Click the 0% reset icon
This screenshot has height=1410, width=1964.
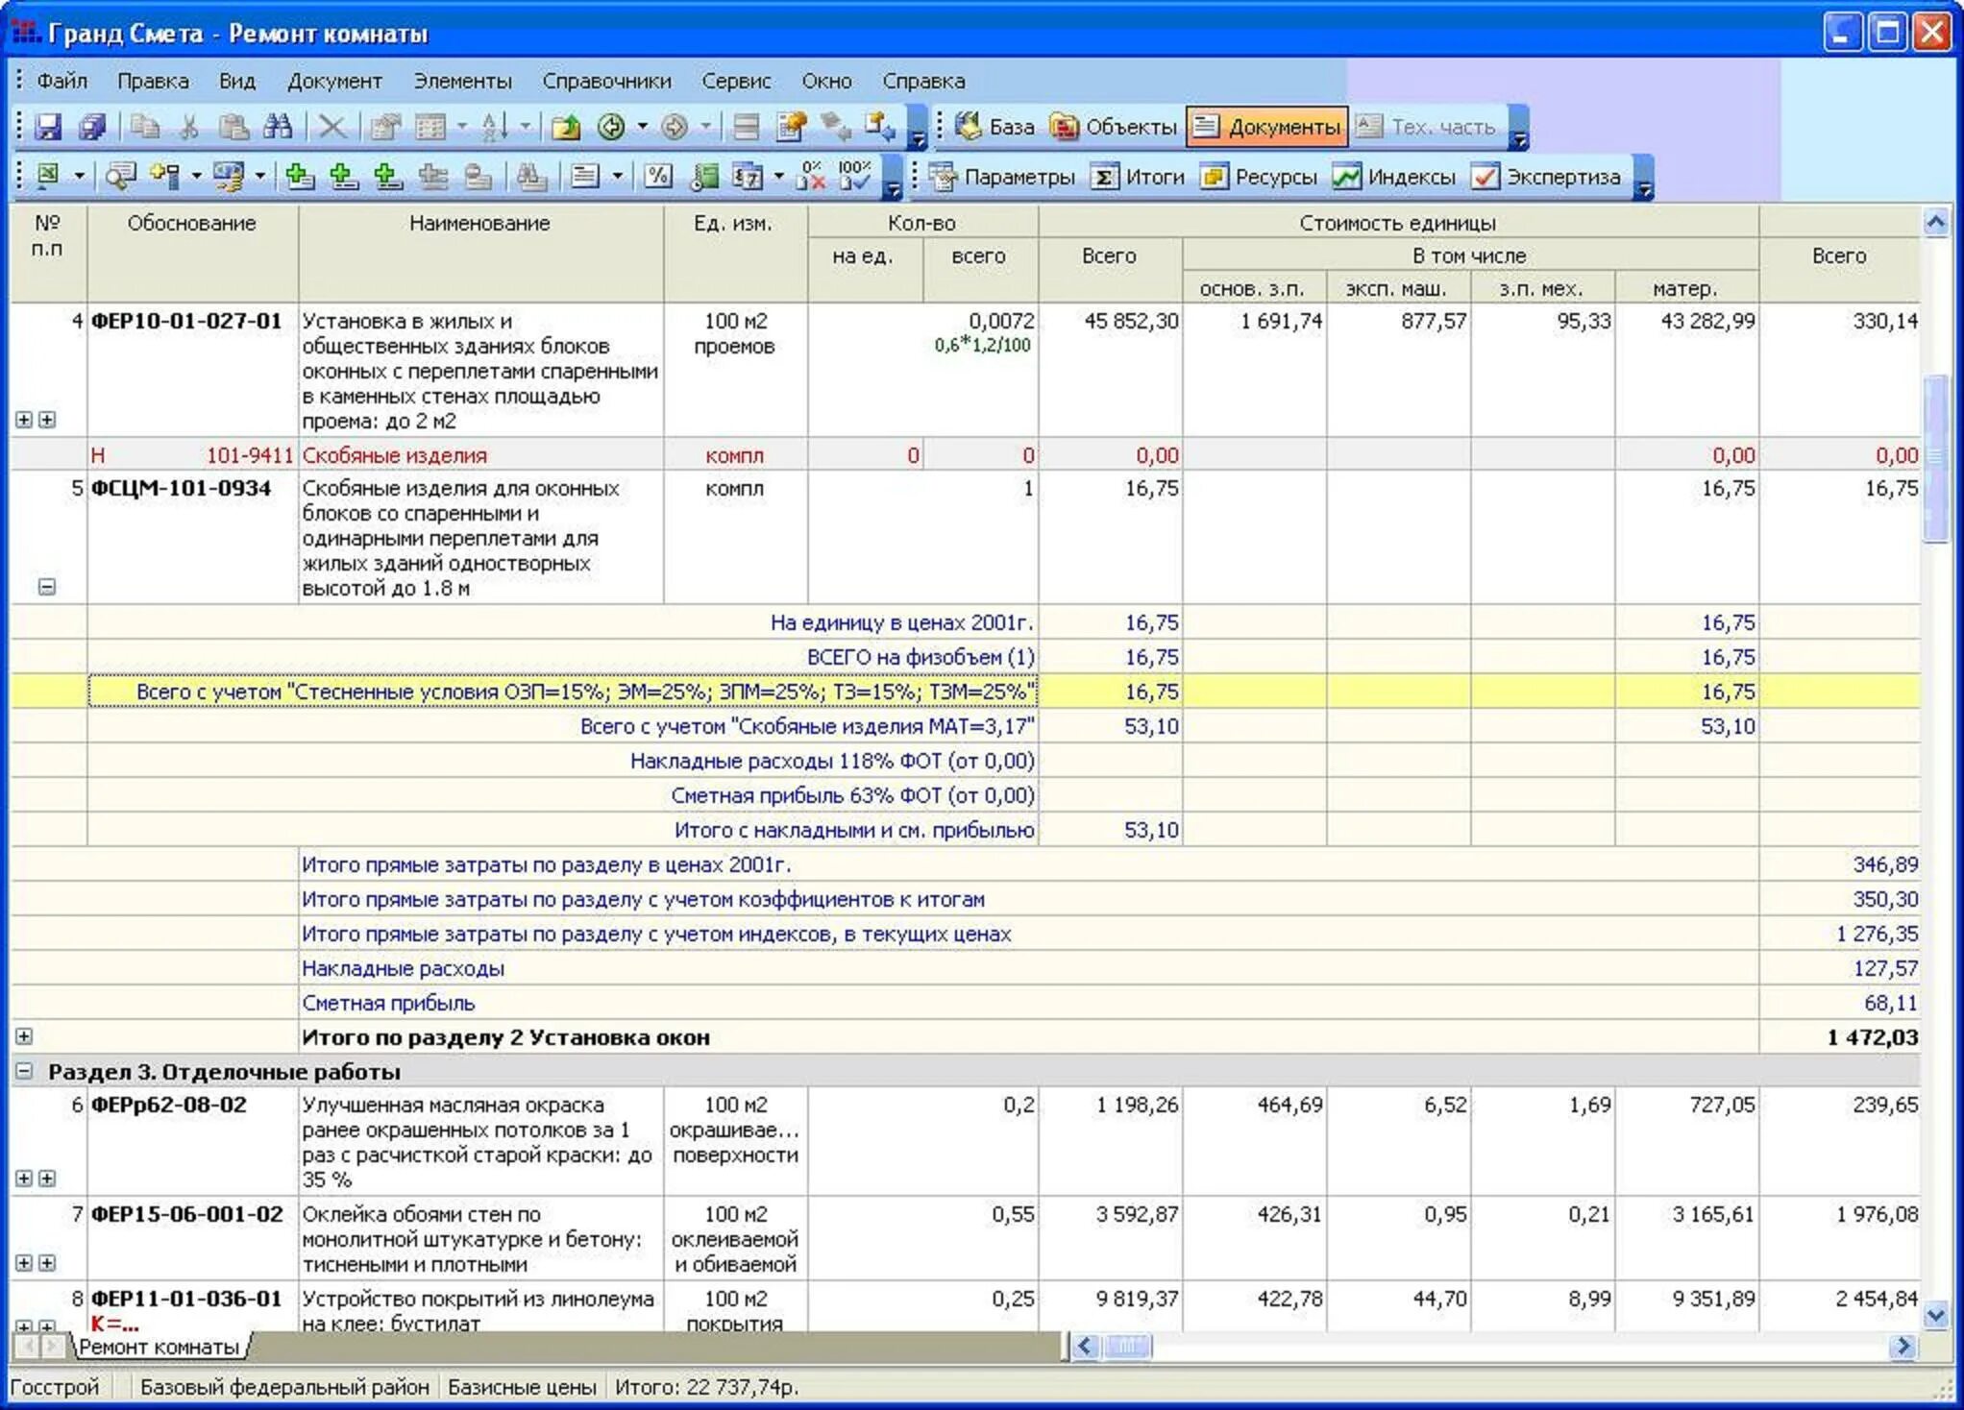[810, 176]
